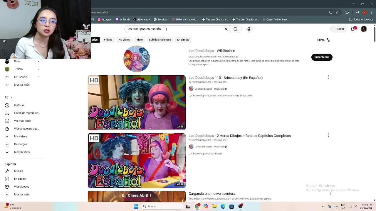Expand Mostrar más under Descargas
Viewport: 376px width, 211px height.
point(22,152)
